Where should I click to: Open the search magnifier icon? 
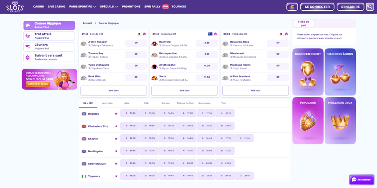[370, 7]
